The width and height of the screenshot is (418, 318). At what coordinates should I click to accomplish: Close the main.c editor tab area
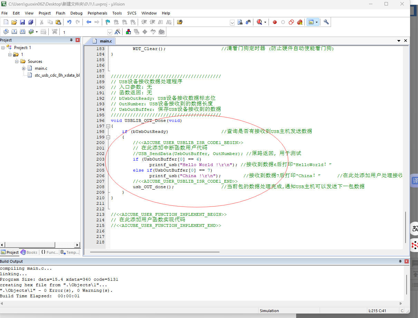pos(406,41)
